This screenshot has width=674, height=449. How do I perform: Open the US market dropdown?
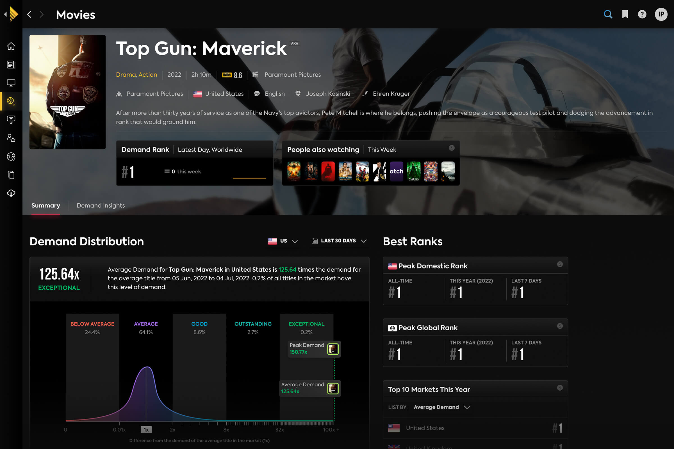(283, 241)
